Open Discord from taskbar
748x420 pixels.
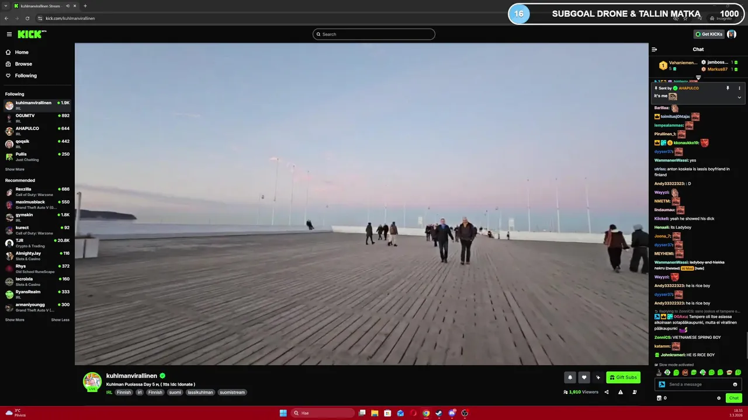pos(452,413)
